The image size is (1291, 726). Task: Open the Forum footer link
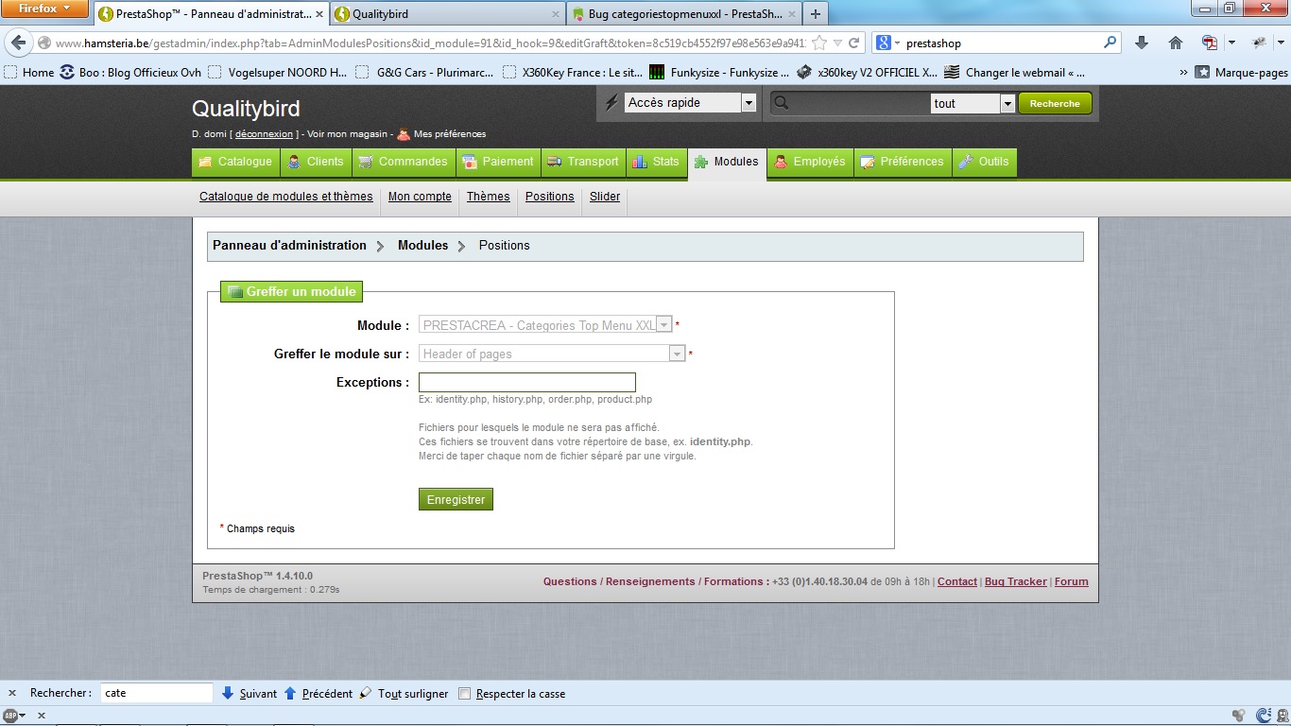pos(1072,581)
